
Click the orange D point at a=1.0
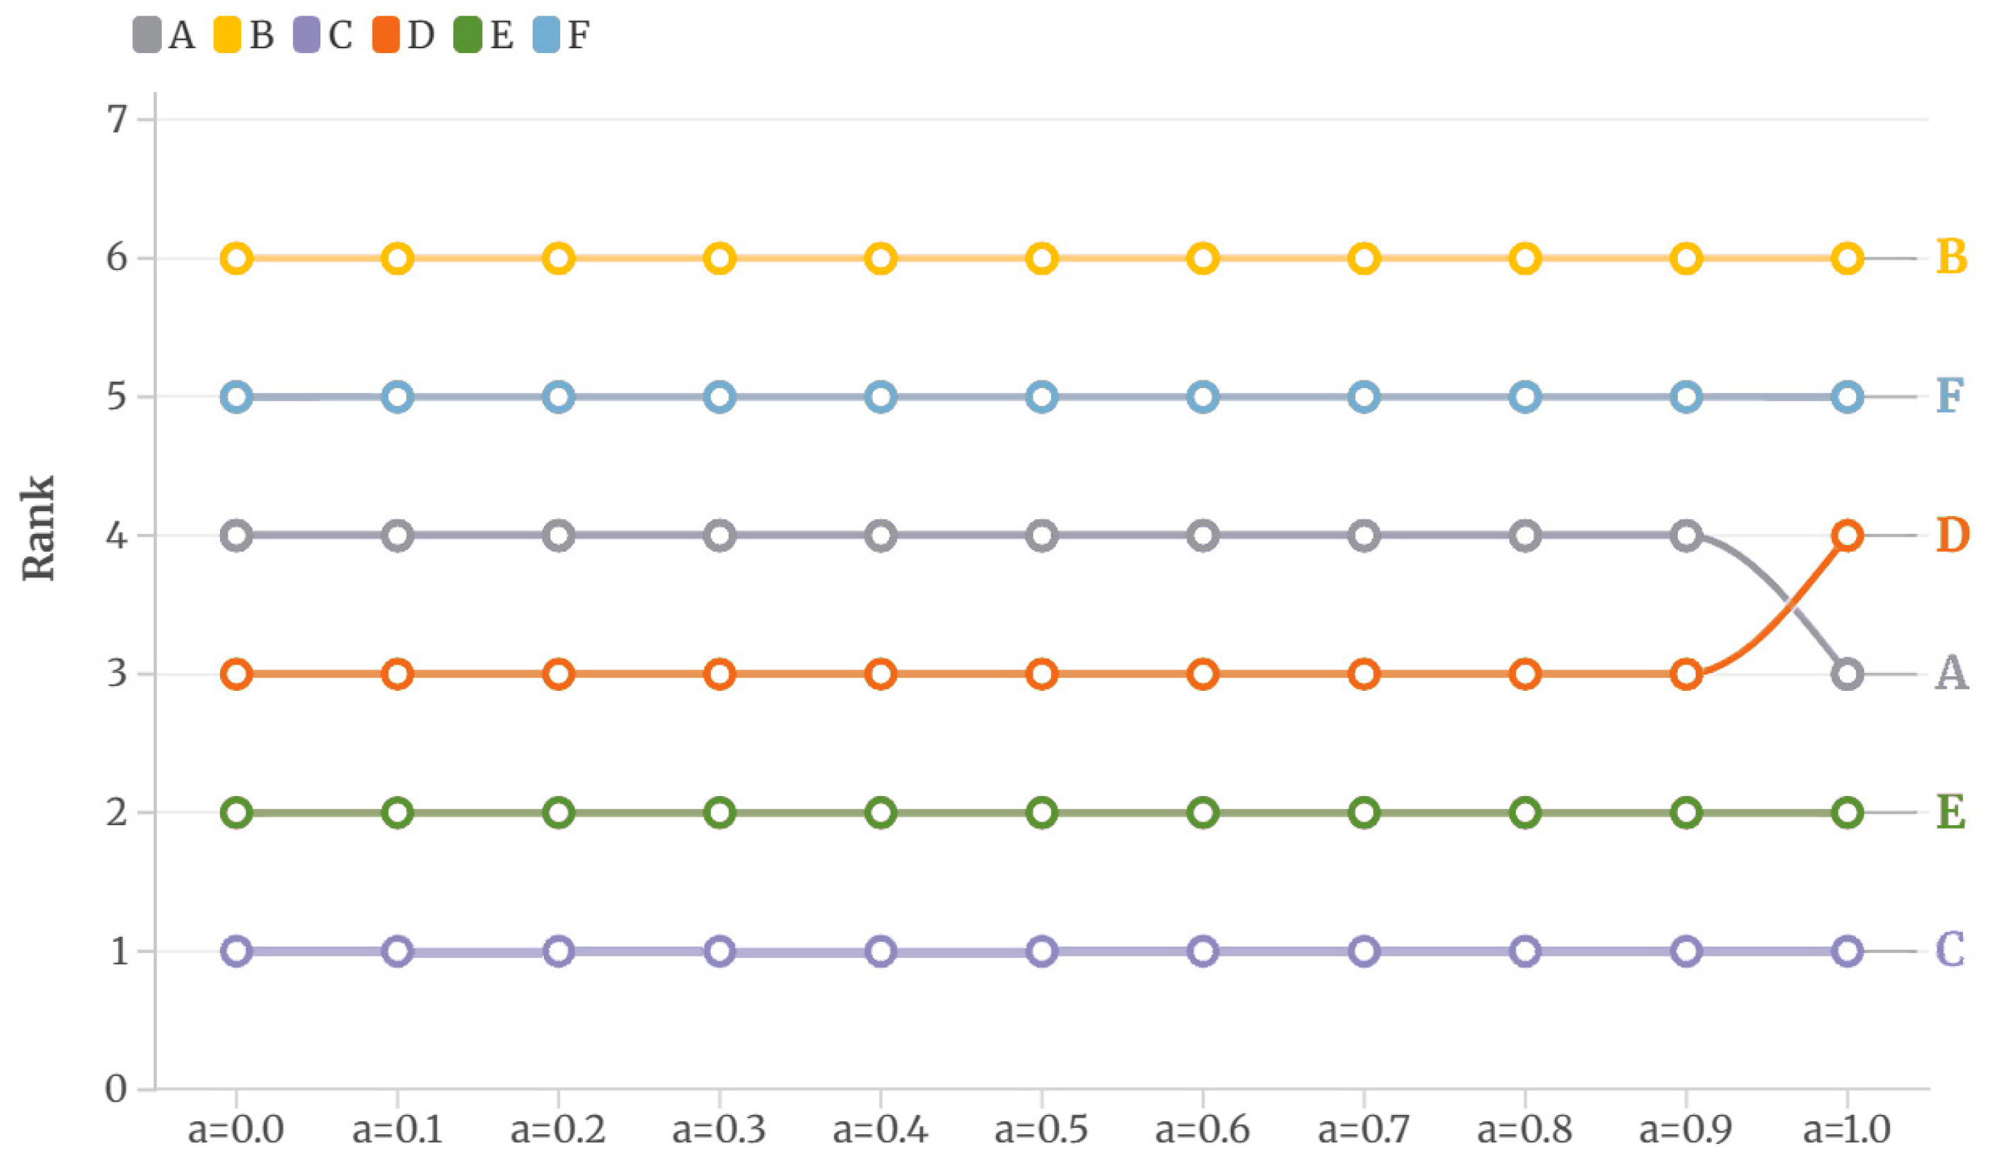(1848, 535)
